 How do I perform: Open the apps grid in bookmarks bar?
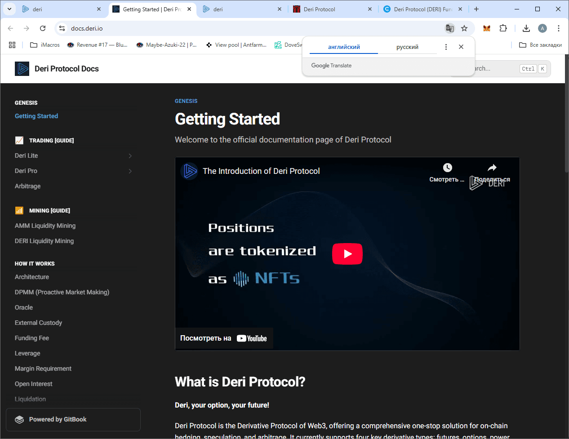(12, 45)
